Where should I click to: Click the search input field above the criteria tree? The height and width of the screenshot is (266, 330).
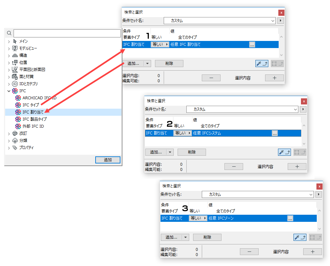(66, 33)
